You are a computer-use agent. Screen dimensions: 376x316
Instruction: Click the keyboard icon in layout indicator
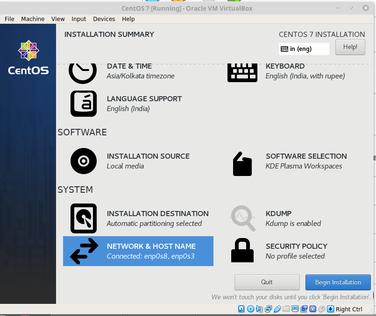[x=284, y=49]
